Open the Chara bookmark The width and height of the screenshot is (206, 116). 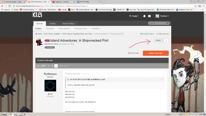tap(71, 10)
